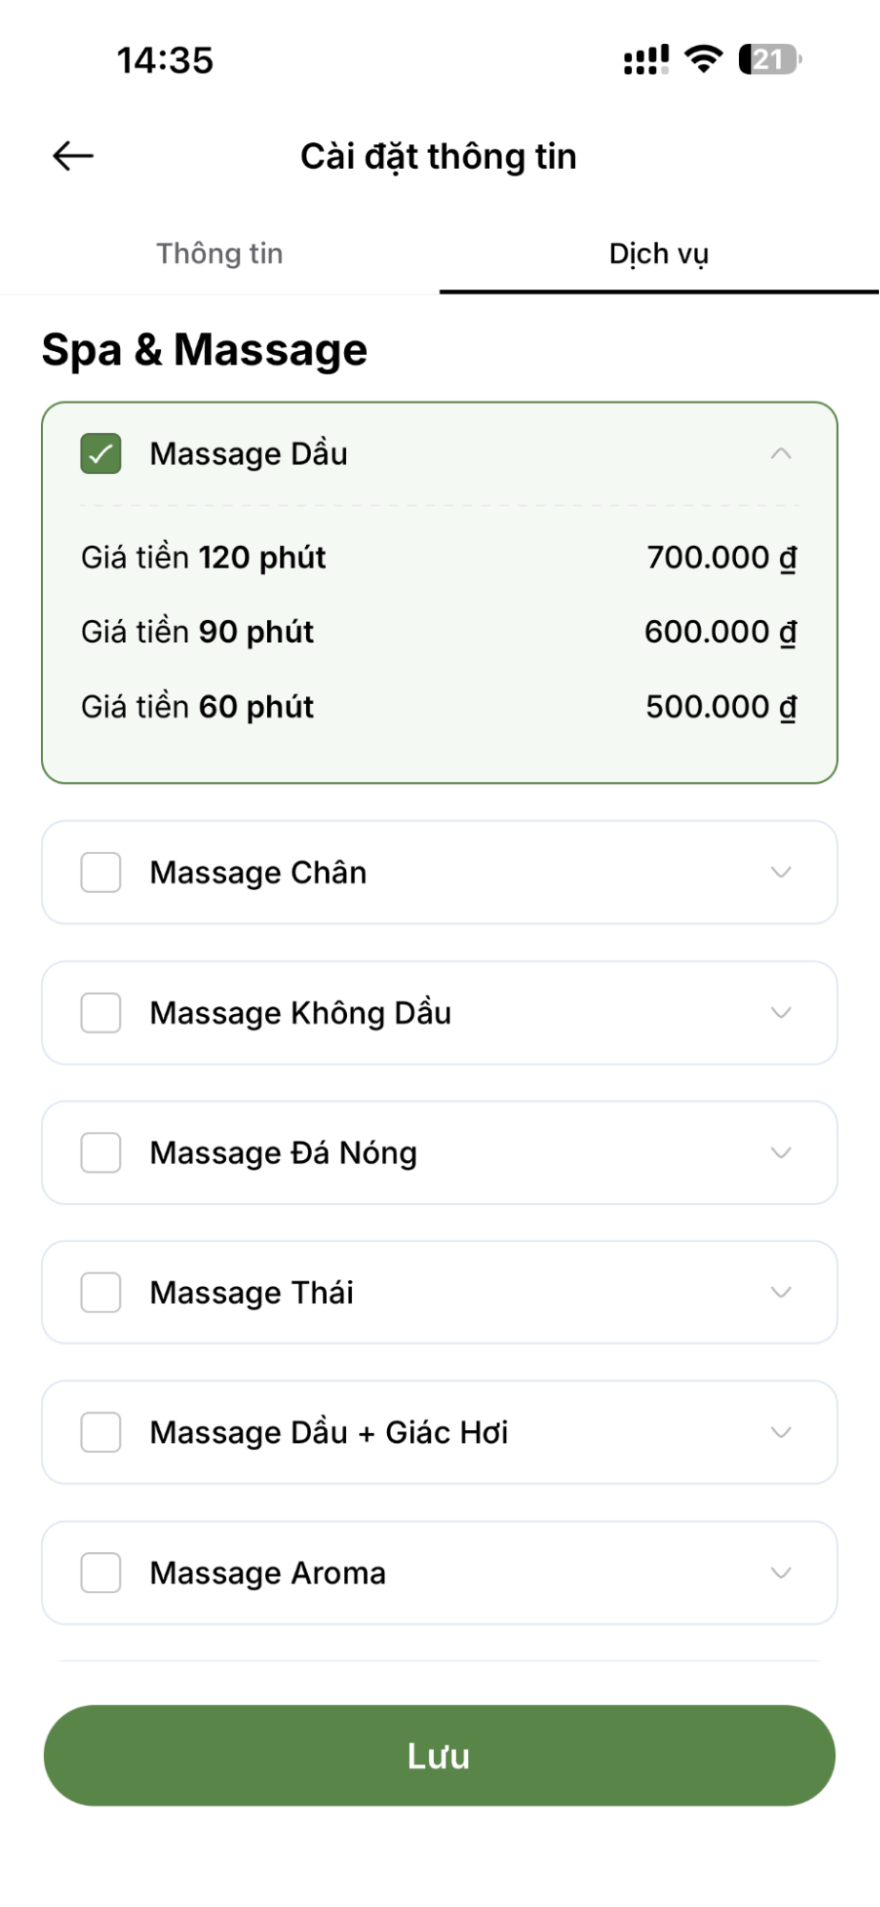The width and height of the screenshot is (880, 1907).
Task: Expand the Massage Dầu + Giác Hơi chevron
Action: click(x=781, y=1432)
